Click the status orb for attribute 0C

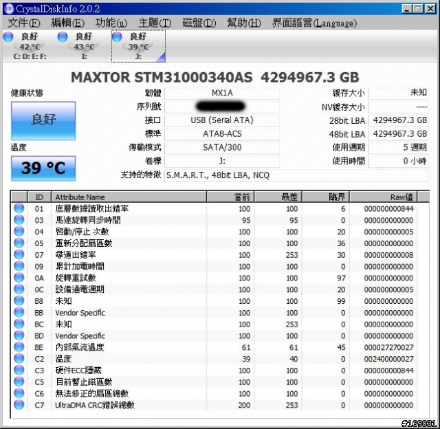(x=19, y=289)
